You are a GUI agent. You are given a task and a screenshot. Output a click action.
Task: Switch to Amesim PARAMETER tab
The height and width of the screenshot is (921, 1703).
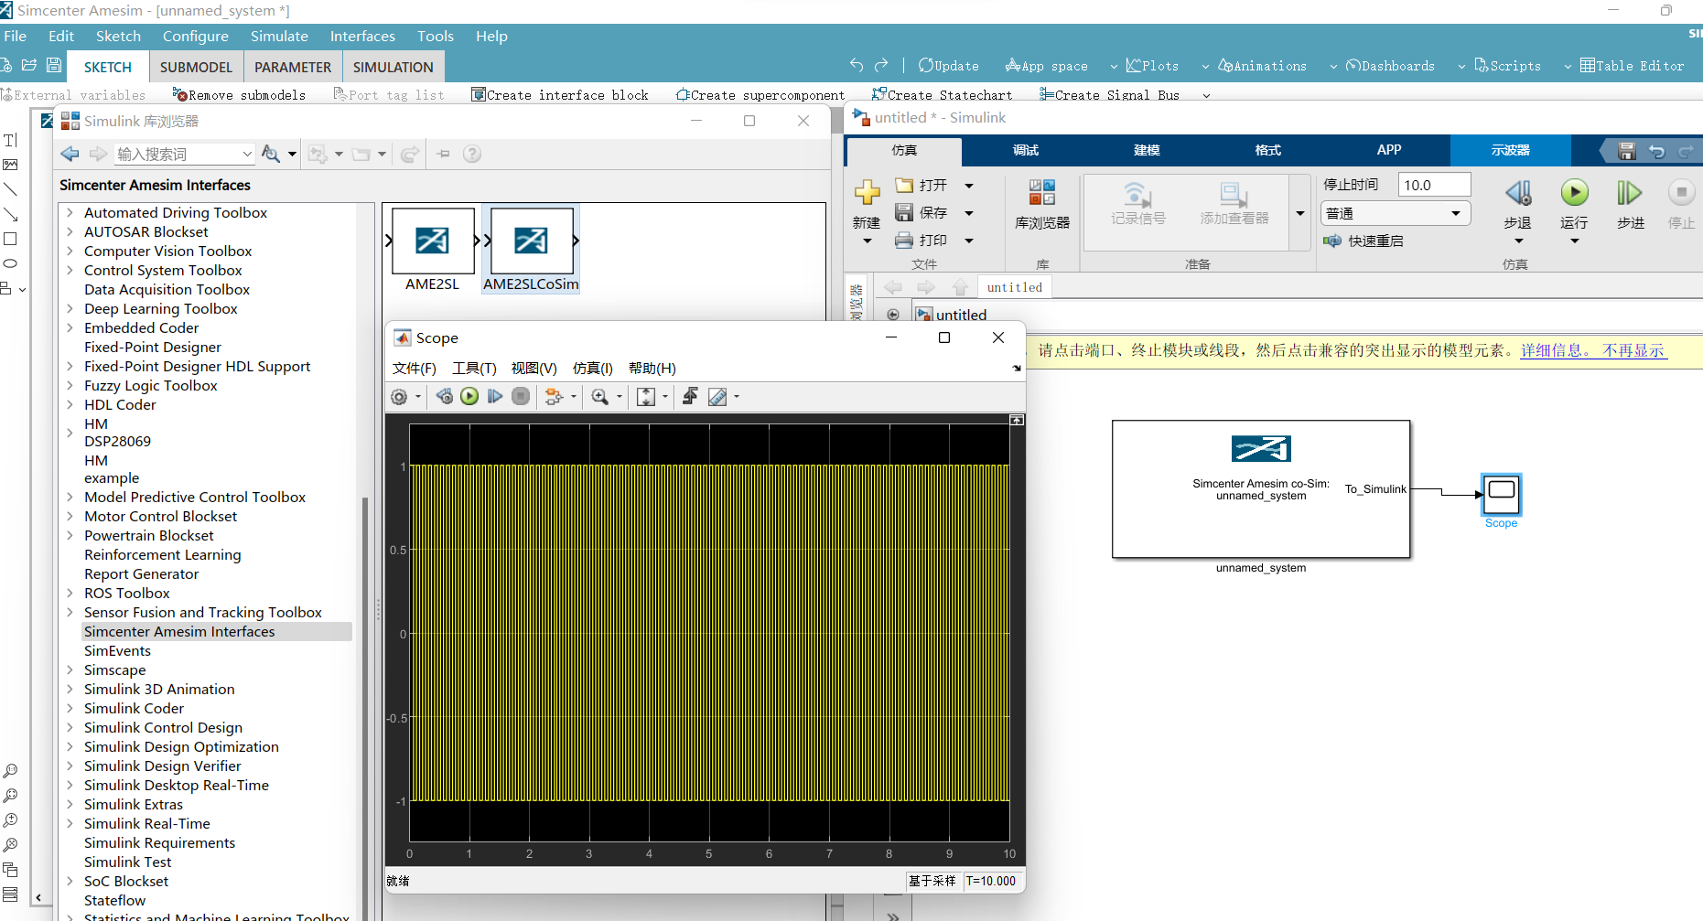293,67
